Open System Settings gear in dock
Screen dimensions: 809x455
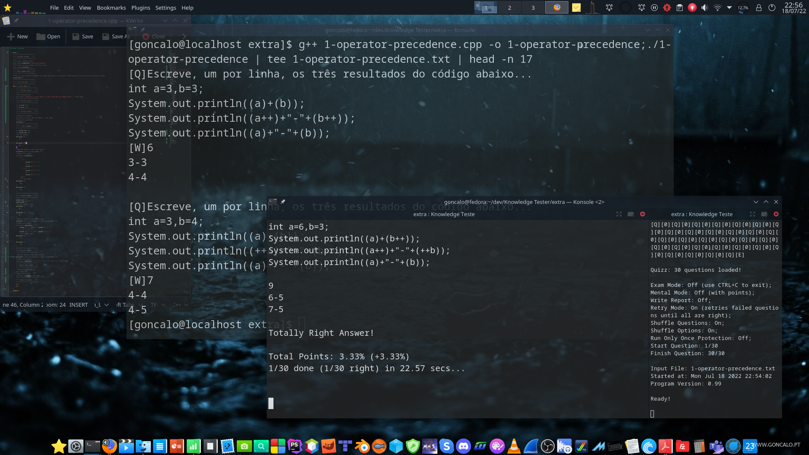coord(76,446)
